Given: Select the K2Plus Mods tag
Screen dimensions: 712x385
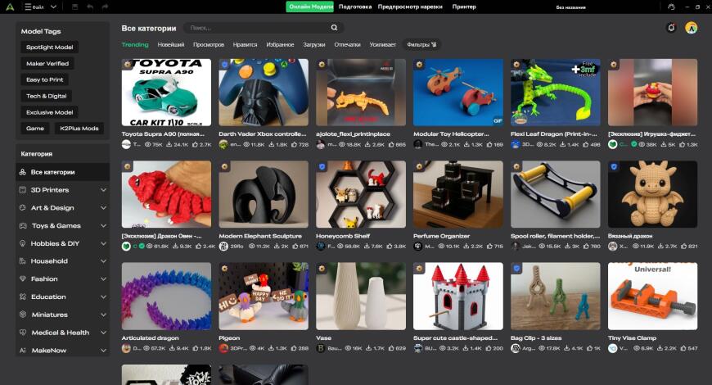Looking at the screenshot, I should (79, 128).
